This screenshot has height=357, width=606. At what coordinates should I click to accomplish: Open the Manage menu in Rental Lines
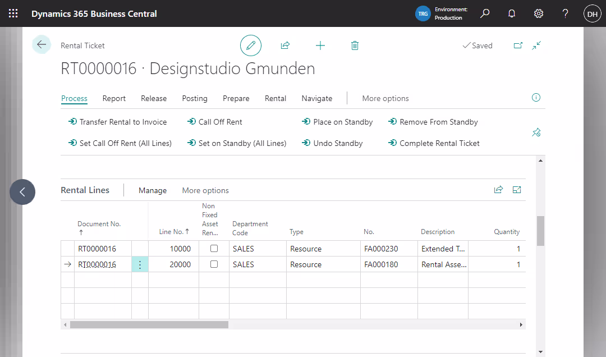click(153, 190)
